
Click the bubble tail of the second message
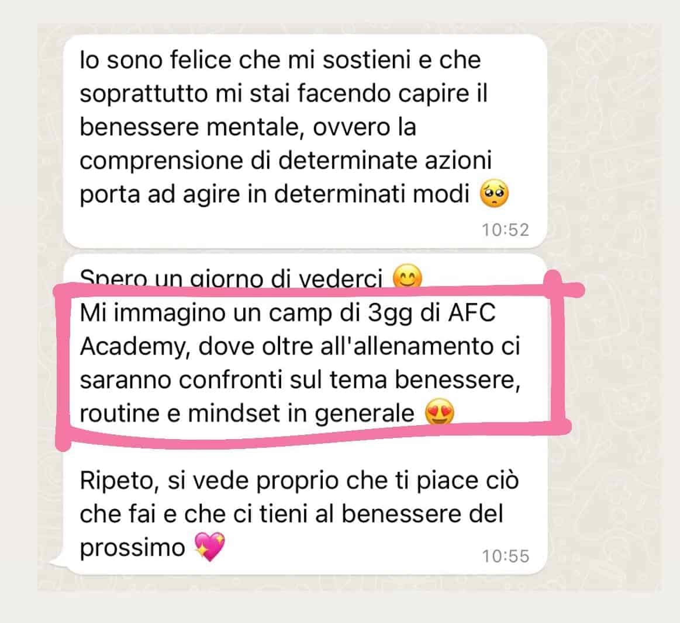[57, 563]
